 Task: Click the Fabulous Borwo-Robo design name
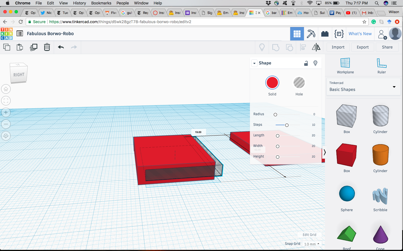click(50, 33)
